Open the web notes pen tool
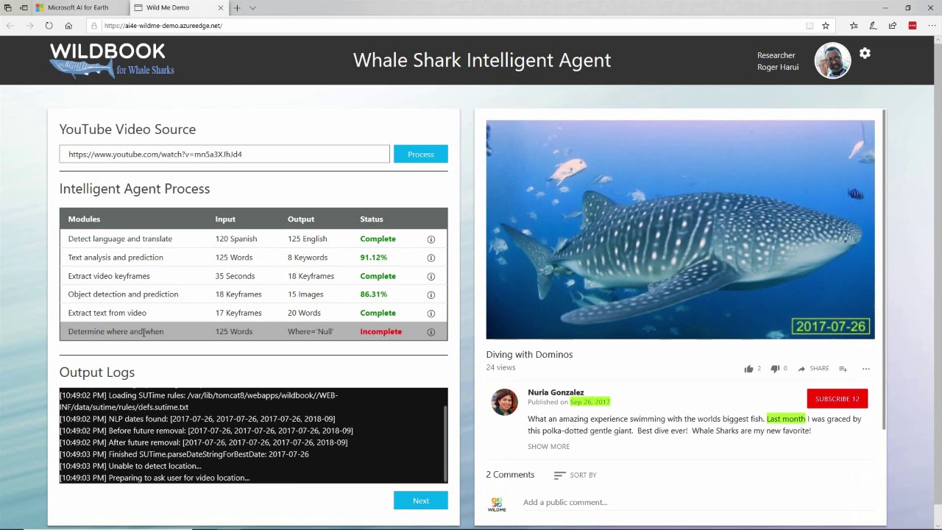Image resolution: width=942 pixels, height=530 pixels. click(873, 26)
